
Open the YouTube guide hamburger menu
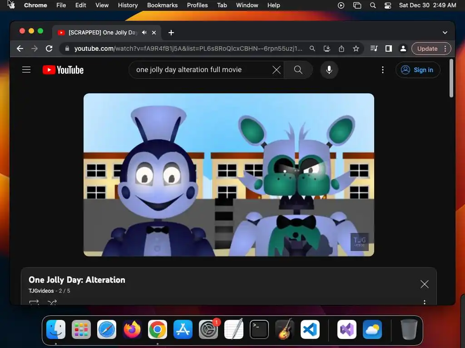point(26,70)
